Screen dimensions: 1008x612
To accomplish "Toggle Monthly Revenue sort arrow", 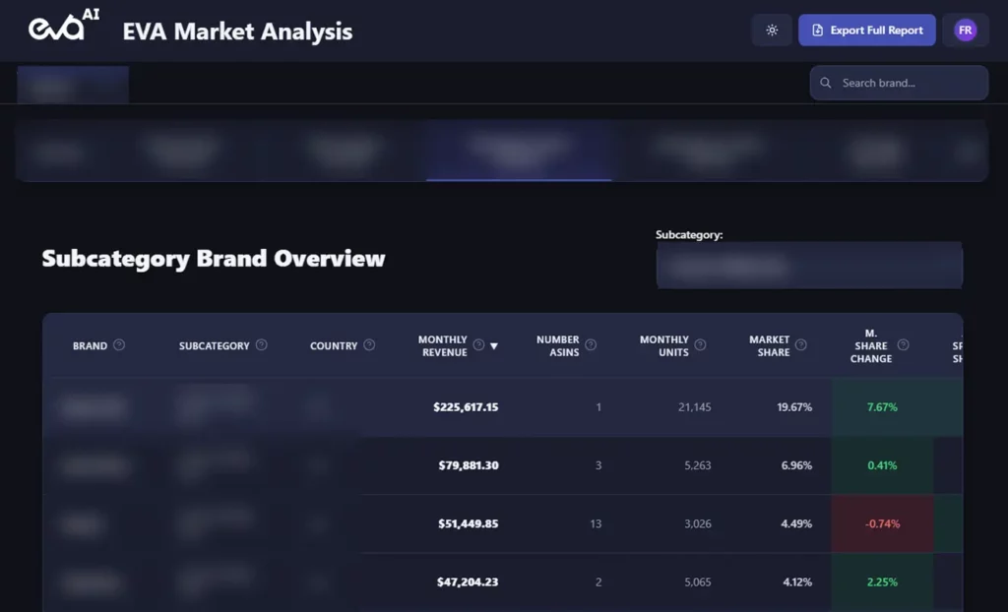I will click(494, 346).
